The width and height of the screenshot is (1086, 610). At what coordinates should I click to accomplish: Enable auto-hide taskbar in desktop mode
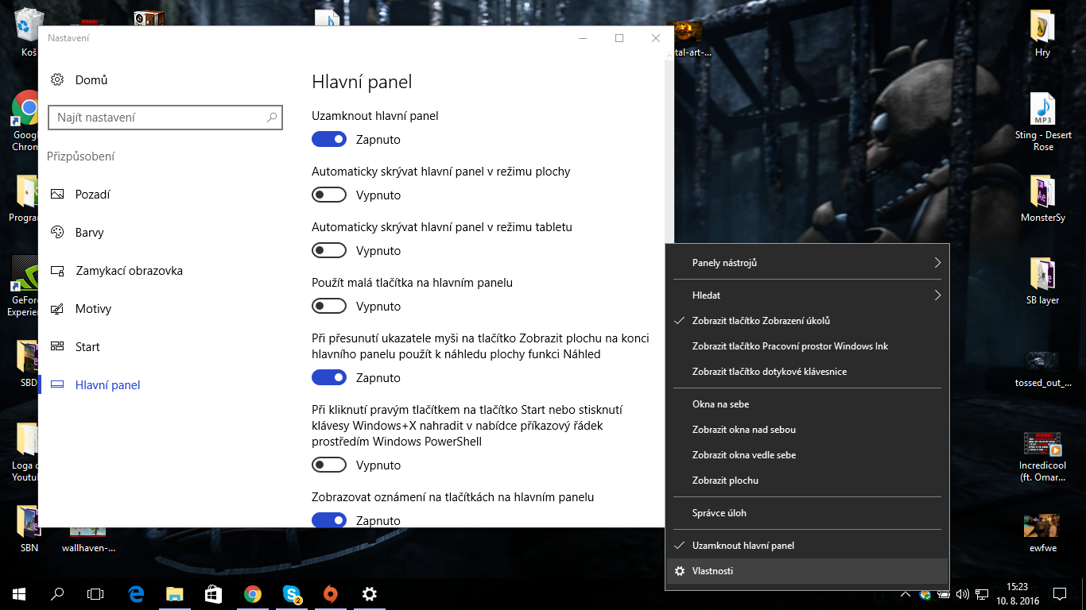point(329,195)
